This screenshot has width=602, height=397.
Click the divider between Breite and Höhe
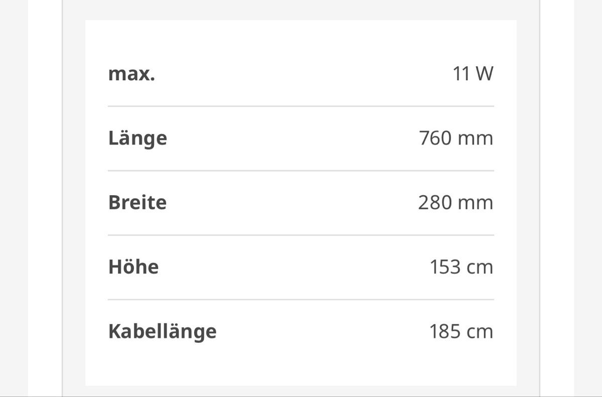pyautogui.click(x=301, y=235)
